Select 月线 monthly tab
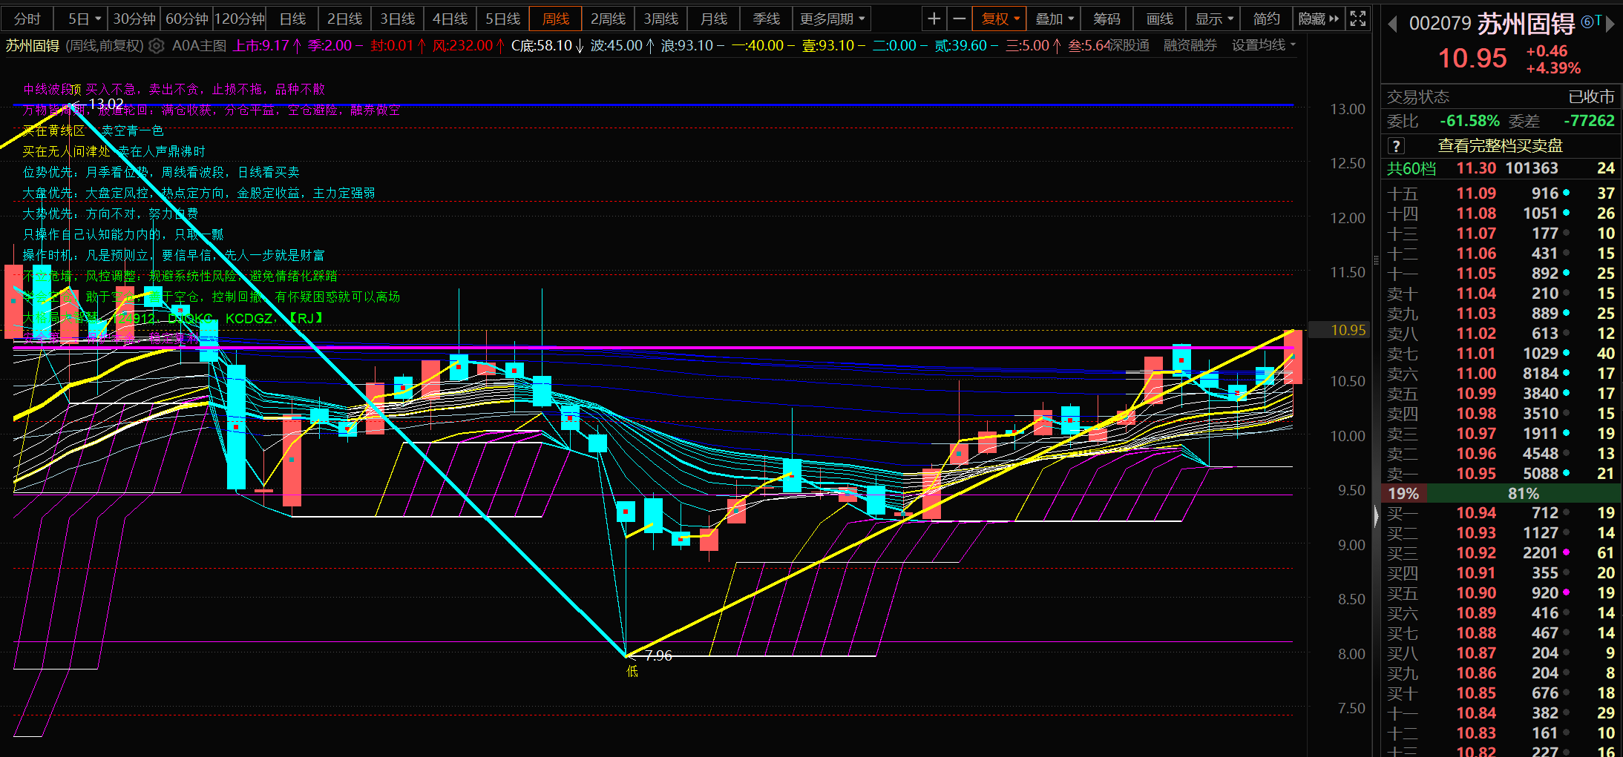1623x757 pixels. click(x=714, y=19)
